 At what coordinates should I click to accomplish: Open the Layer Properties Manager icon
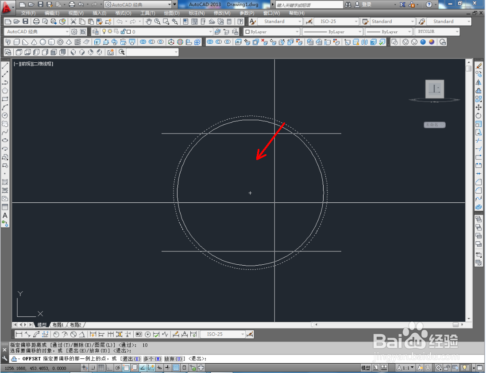96,31
